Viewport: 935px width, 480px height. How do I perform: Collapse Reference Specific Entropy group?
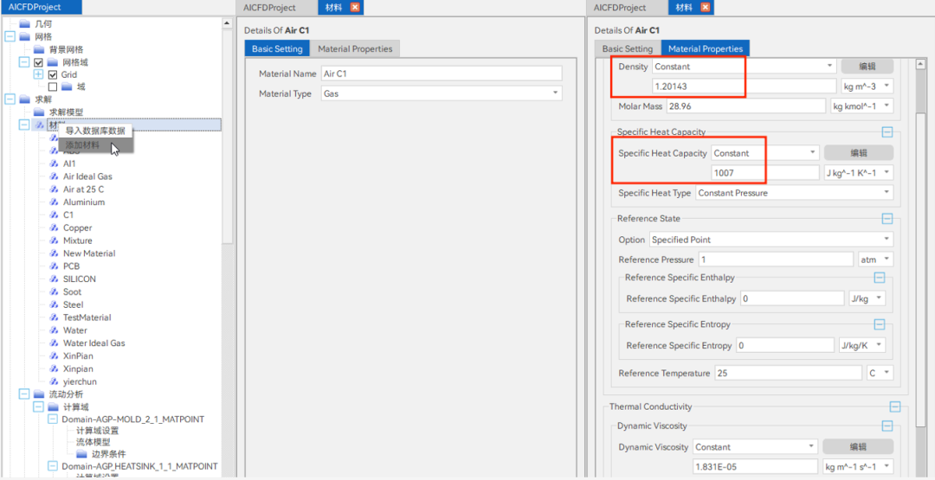pyautogui.click(x=880, y=324)
